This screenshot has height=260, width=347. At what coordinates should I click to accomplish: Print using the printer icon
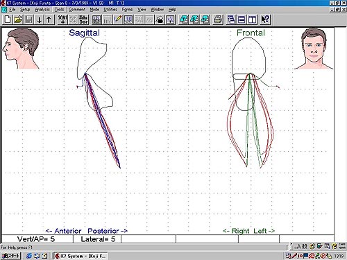click(x=218, y=19)
